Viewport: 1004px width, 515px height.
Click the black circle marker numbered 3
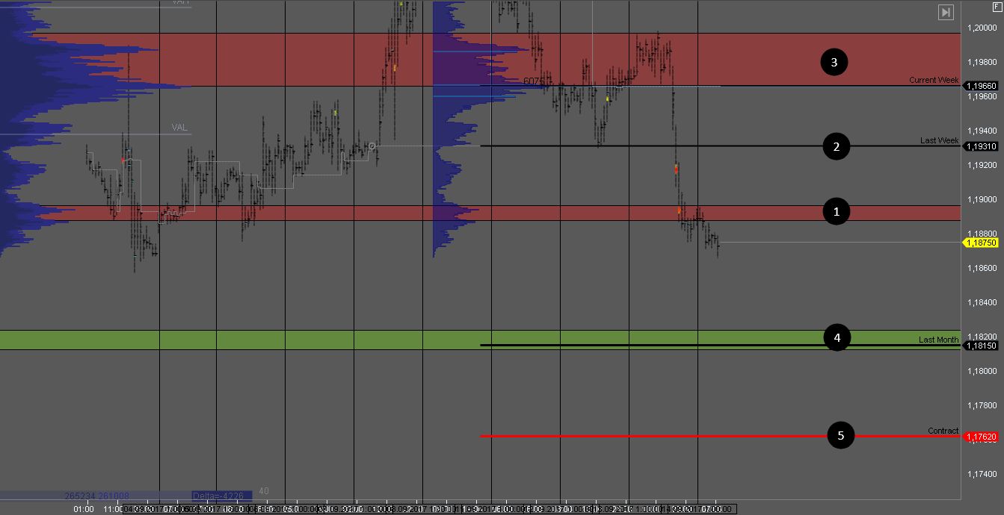pyautogui.click(x=834, y=62)
